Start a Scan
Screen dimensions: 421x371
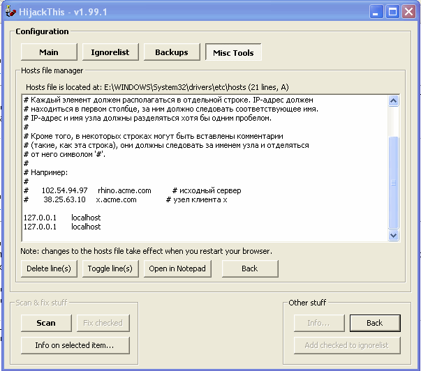(46, 323)
